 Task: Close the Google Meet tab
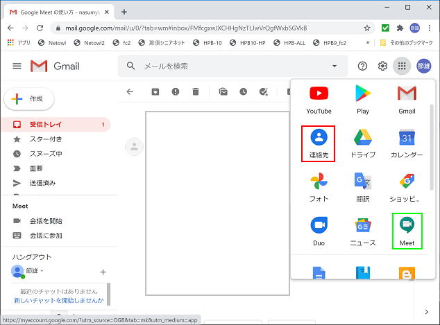pos(107,12)
